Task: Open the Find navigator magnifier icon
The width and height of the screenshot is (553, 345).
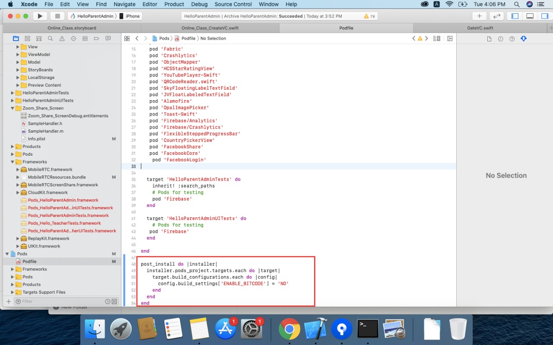Action: [x=50, y=38]
